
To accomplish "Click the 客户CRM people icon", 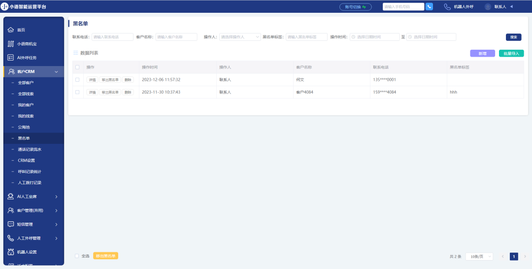I will point(11,71).
